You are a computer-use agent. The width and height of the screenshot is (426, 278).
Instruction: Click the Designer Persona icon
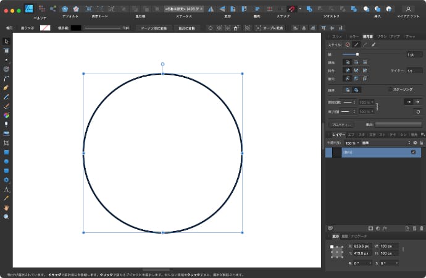pyautogui.click(x=28, y=9)
